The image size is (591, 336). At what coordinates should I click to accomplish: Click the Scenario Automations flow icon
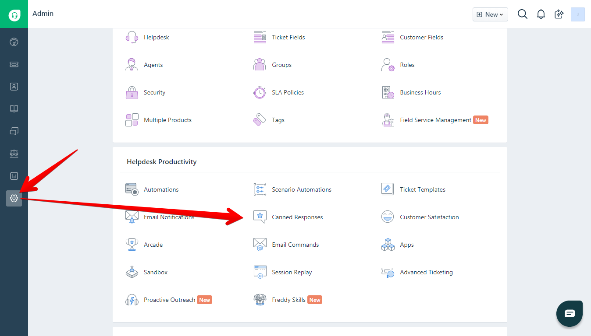tap(260, 189)
